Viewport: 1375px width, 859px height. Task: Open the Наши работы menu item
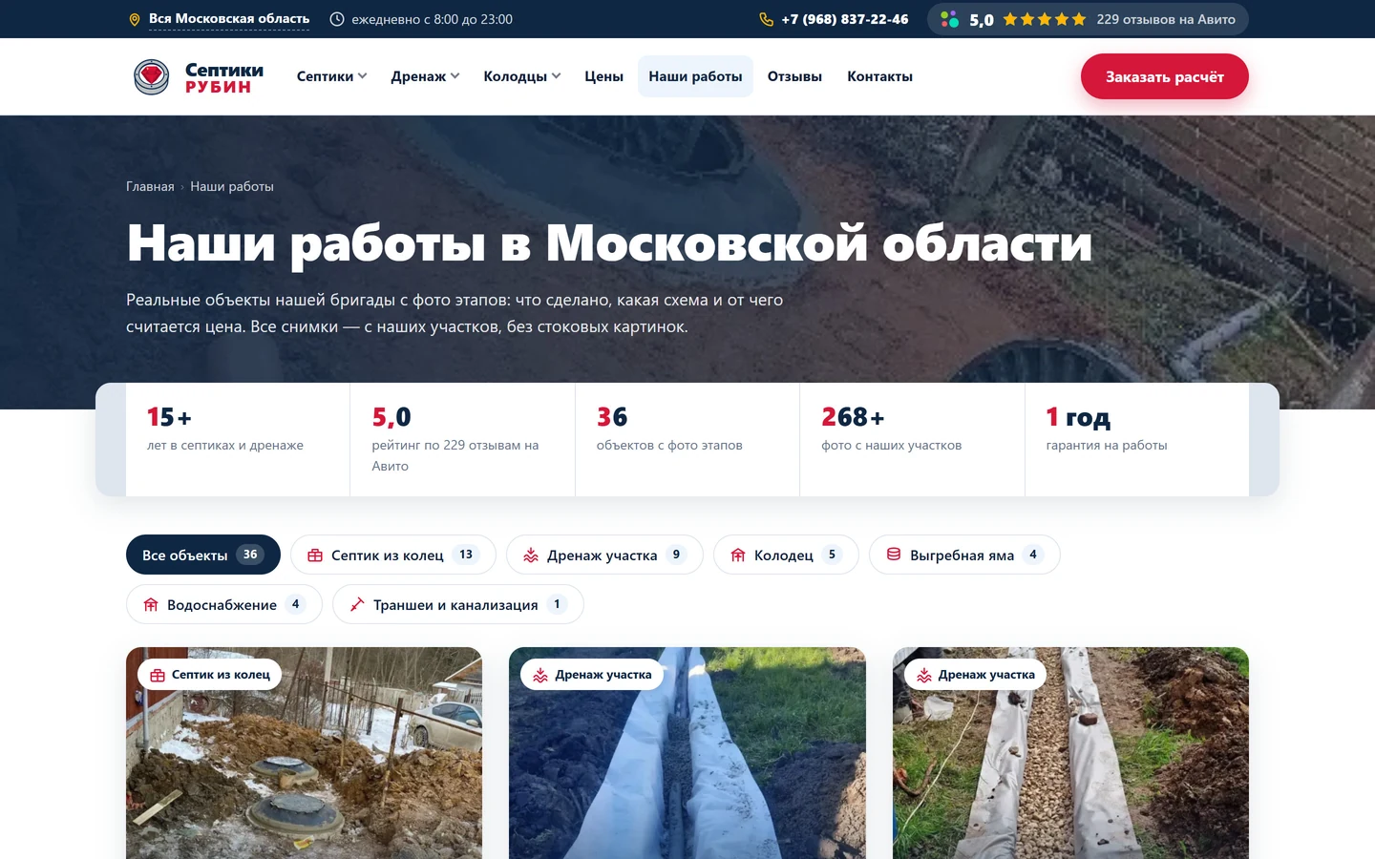pos(695,76)
